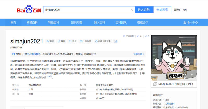Open the 历史版本 link
Viewport: 208px width, 109px height.
171,104
